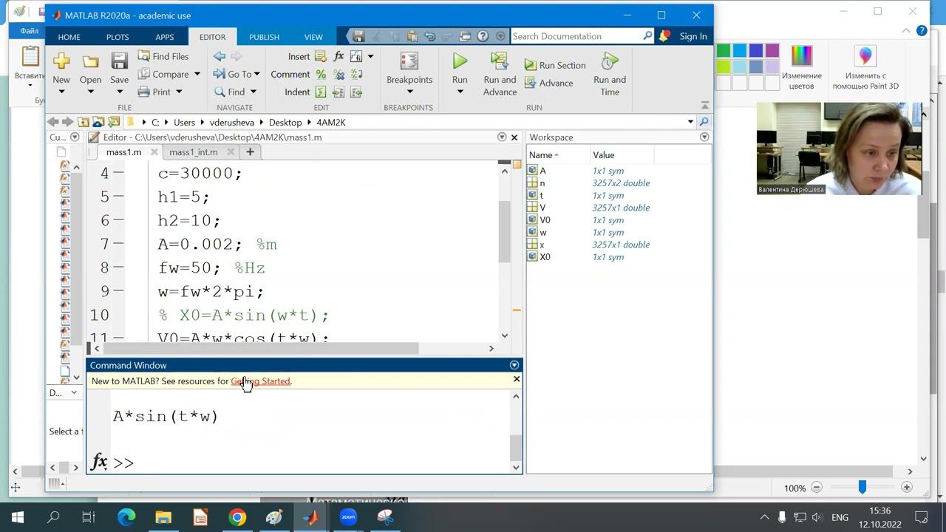Click the Getting Started link

click(260, 381)
